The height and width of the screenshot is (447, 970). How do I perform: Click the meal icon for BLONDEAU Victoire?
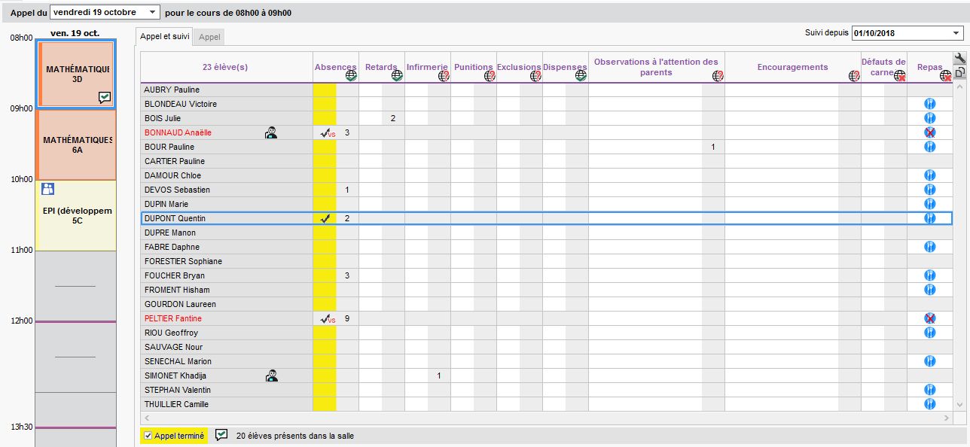coord(929,104)
